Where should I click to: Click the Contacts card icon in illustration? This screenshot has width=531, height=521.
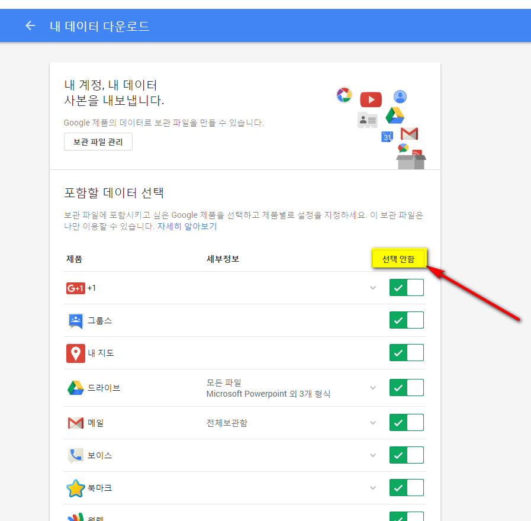[368, 120]
